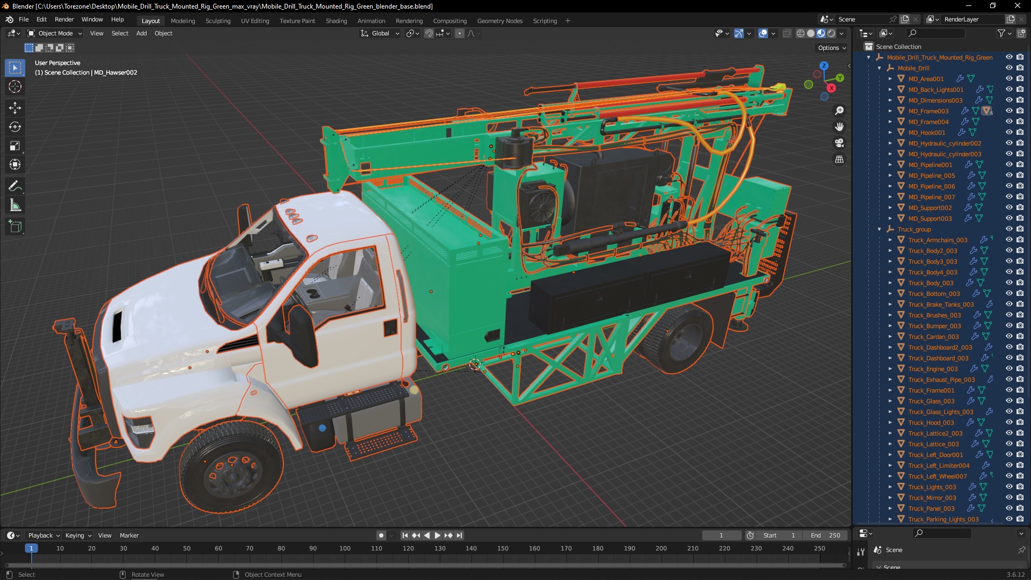
Task: Open the timeline Marker menu
Action: click(x=129, y=535)
